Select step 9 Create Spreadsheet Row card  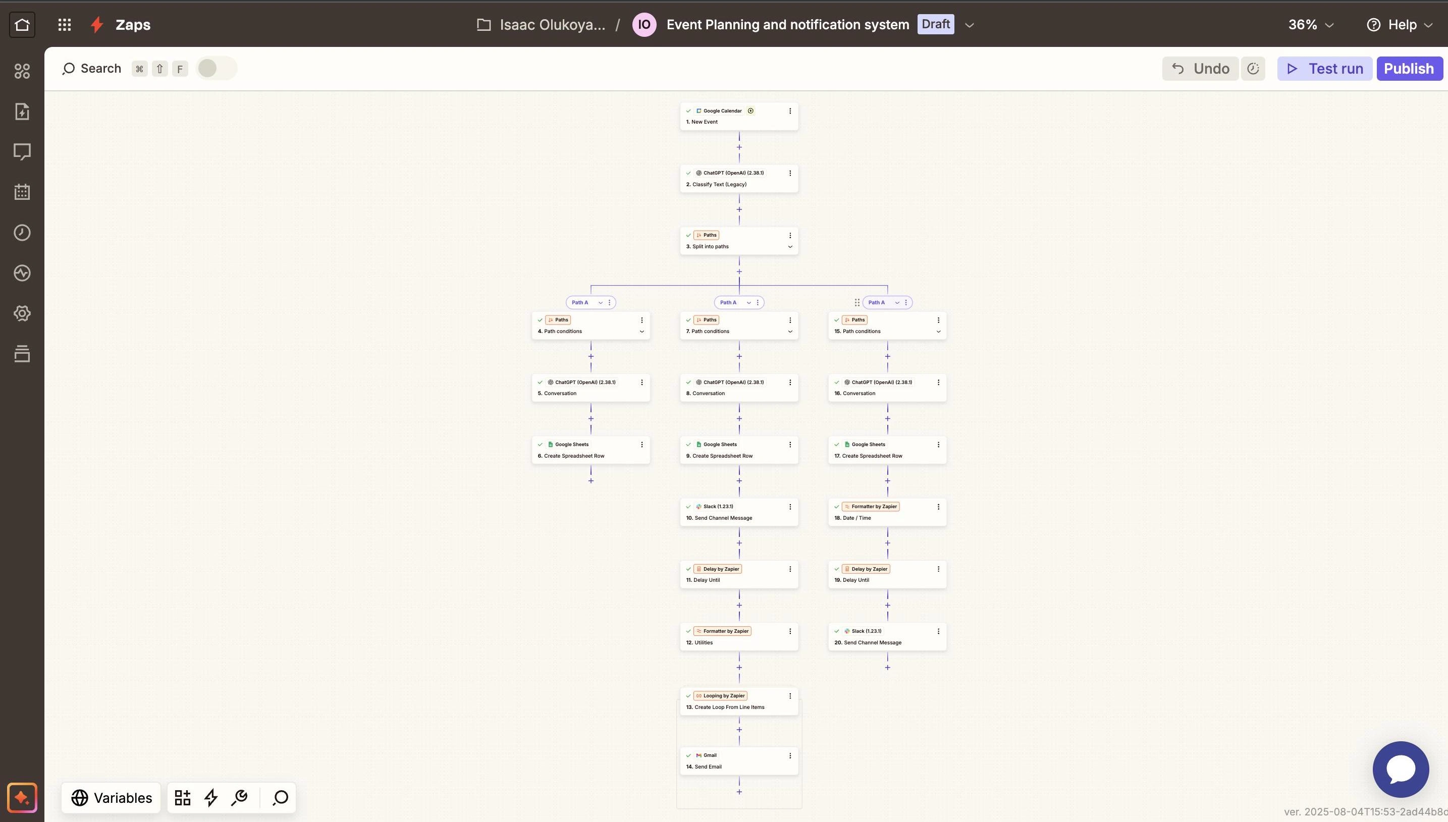tap(739, 450)
